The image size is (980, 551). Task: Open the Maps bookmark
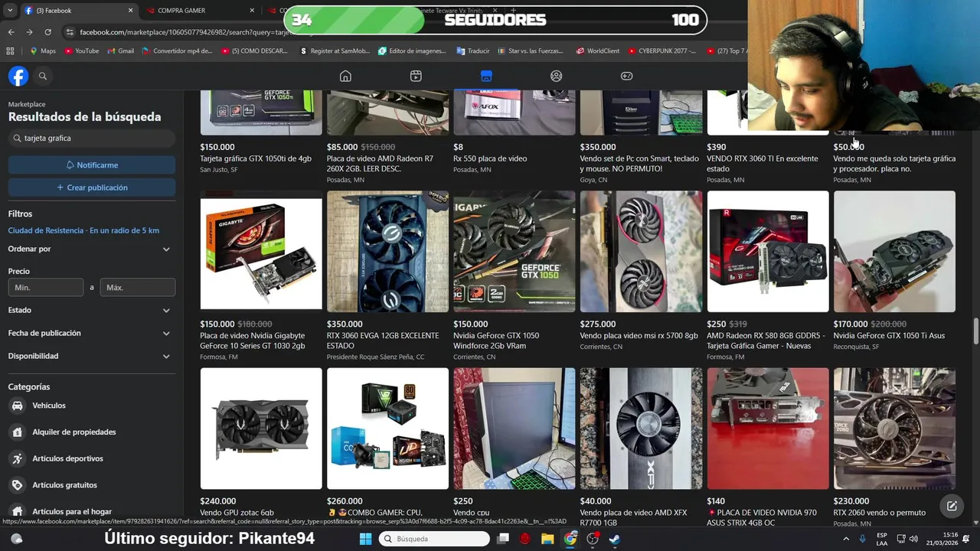pyautogui.click(x=42, y=51)
